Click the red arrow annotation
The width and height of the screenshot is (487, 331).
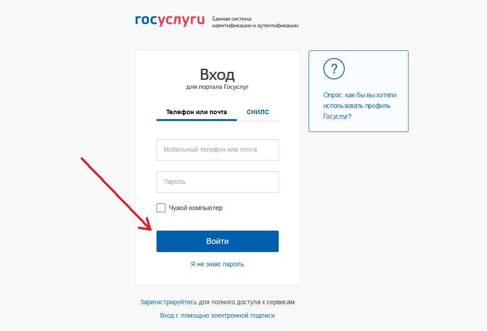coord(116,194)
